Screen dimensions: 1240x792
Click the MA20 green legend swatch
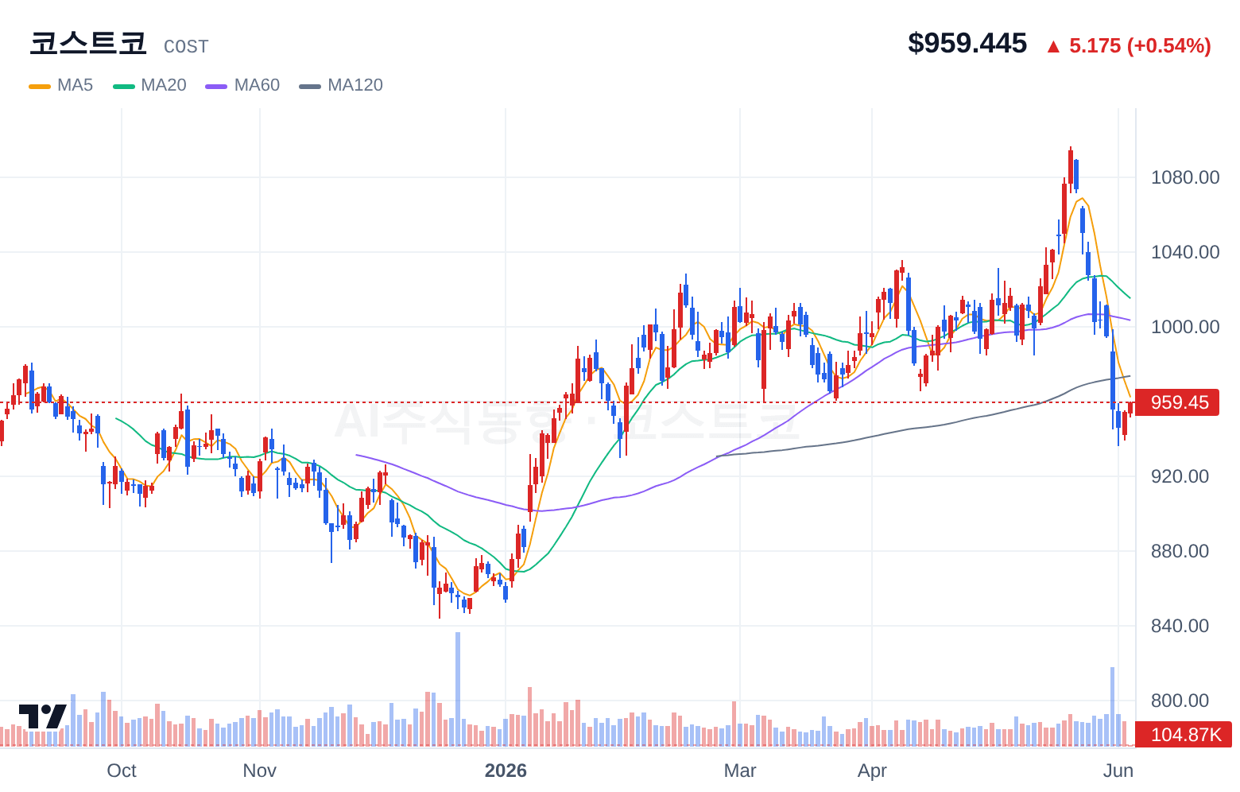click(x=124, y=86)
